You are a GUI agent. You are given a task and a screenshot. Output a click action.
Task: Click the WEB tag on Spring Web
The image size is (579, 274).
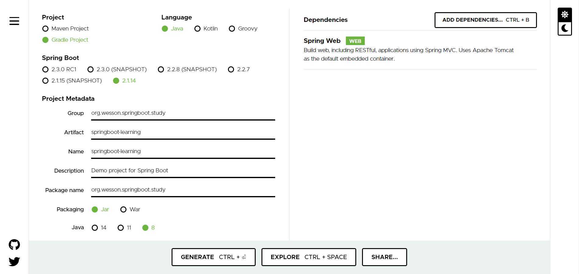[355, 41]
